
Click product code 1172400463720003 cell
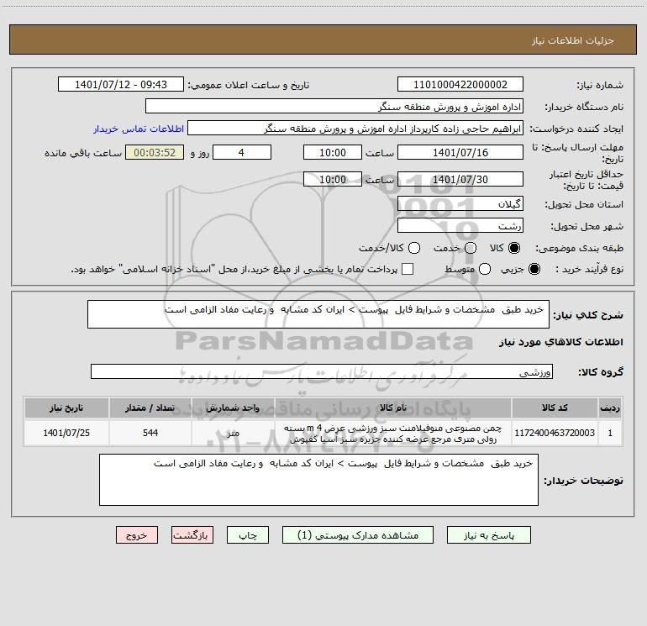tap(555, 433)
